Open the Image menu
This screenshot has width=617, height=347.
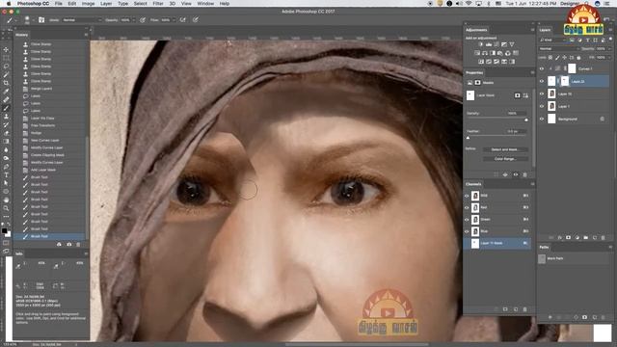coord(88,4)
